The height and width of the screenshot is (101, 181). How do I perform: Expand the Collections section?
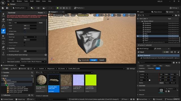click(2, 95)
